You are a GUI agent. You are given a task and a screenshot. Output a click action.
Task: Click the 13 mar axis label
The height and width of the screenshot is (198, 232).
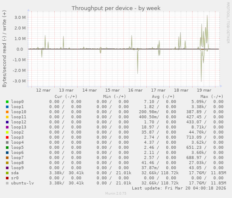pos(66,90)
